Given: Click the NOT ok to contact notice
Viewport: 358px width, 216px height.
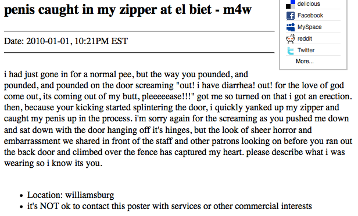Looking at the screenshot, I should click(170, 206).
